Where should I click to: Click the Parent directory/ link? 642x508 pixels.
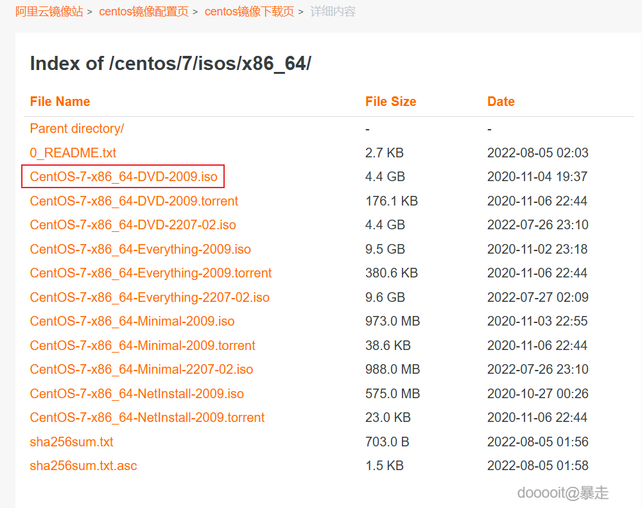click(77, 128)
